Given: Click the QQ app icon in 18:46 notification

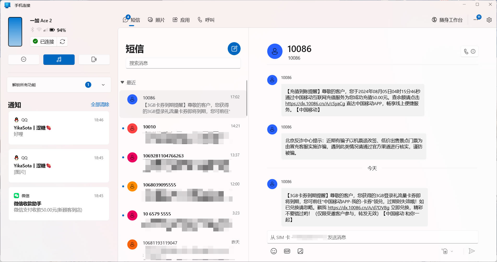Looking at the screenshot, I should [16, 120].
